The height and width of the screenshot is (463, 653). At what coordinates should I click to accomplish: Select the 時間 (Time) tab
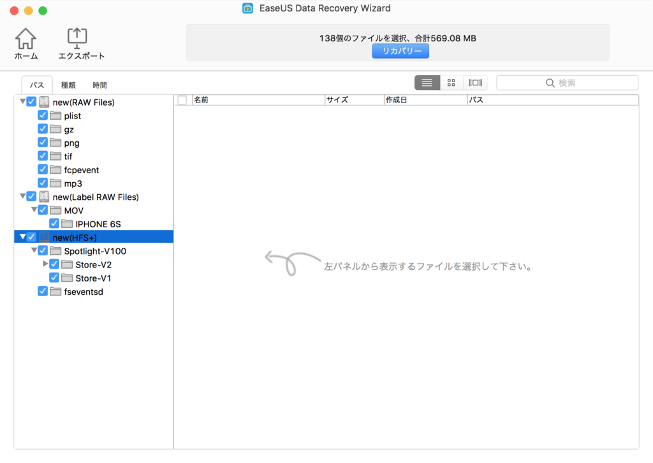pyautogui.click(x=99, y=85)
